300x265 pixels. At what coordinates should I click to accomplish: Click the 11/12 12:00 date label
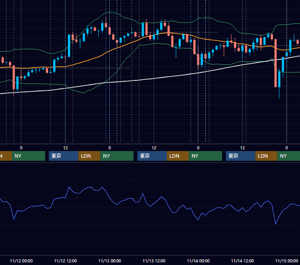tap(65, 261)
